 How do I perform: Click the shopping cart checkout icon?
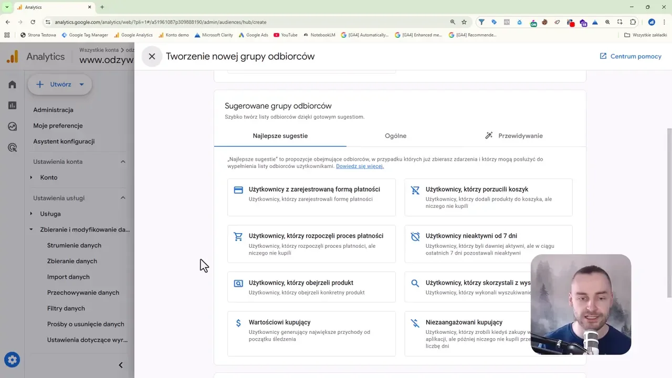point(238,237)
